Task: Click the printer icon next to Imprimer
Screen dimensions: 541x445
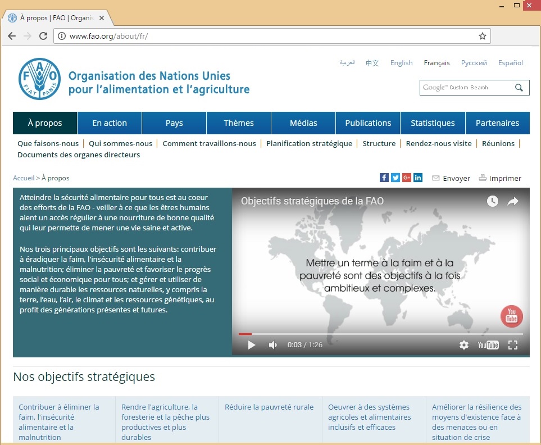Action: click(x=483, y=178)
